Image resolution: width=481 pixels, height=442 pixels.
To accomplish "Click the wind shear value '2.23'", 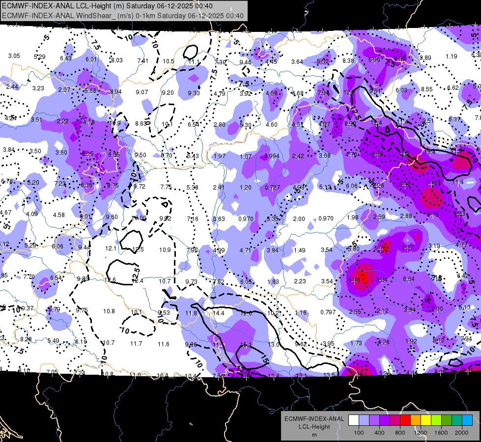I will 300,281.
